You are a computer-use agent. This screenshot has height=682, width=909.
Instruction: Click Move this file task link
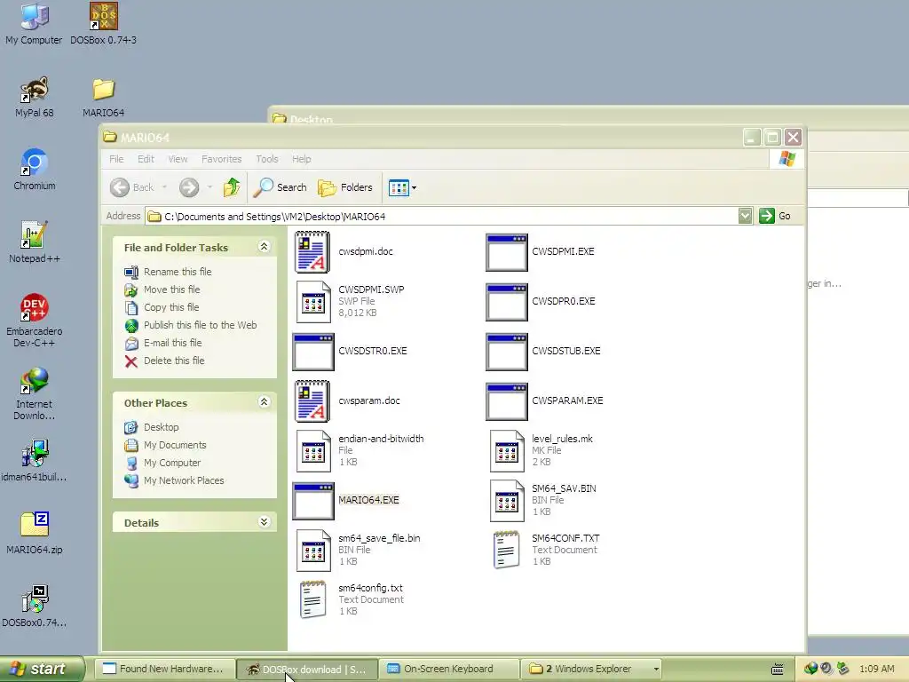coord(171,289)
